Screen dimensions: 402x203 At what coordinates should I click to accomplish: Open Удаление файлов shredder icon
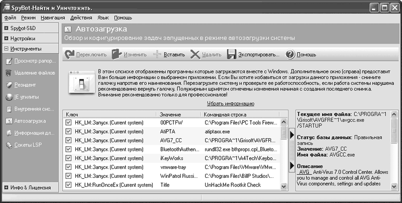pos(9,73)
